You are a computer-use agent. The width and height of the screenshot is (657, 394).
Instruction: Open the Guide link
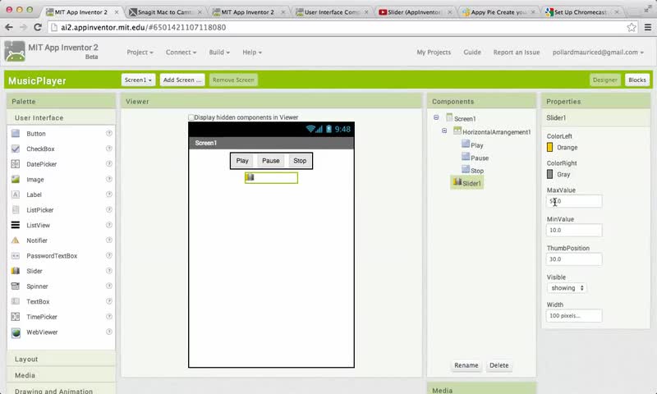[472, 53]
